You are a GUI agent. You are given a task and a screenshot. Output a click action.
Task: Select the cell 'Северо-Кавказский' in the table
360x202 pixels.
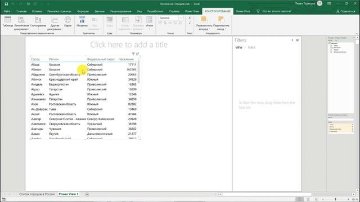pos(101,119)
